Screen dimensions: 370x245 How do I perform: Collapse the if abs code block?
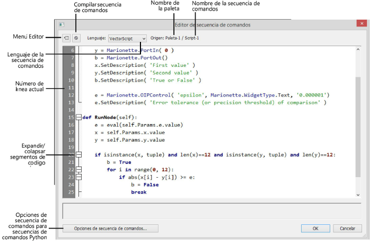(79, 177)
